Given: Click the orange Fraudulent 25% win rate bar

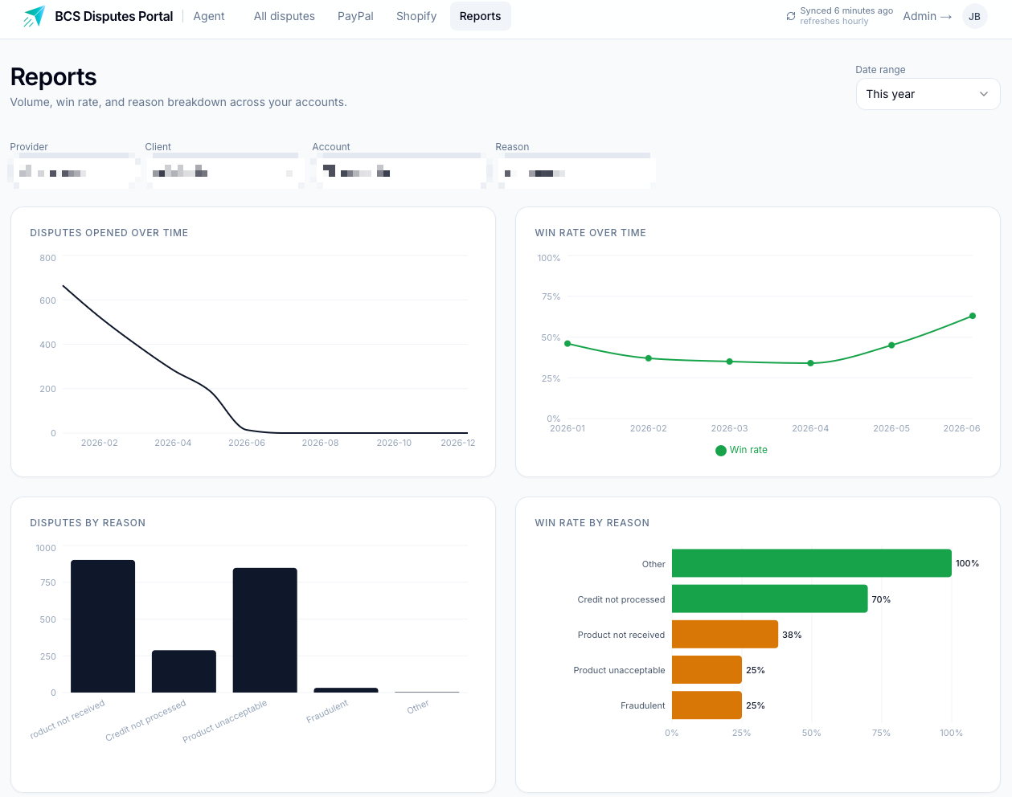Looking at the screenshot, I should pyautogui.click(x=707, y=705).
